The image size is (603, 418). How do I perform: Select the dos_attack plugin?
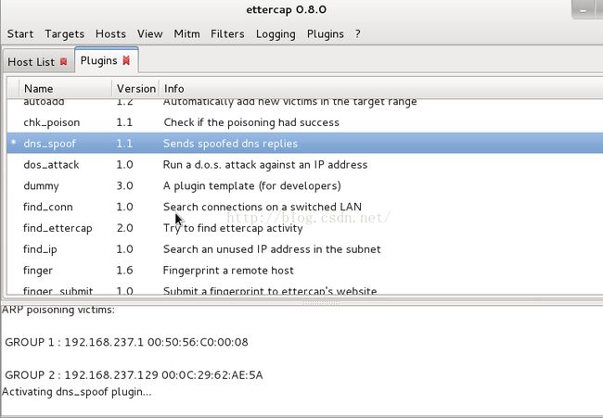(304, 165)
